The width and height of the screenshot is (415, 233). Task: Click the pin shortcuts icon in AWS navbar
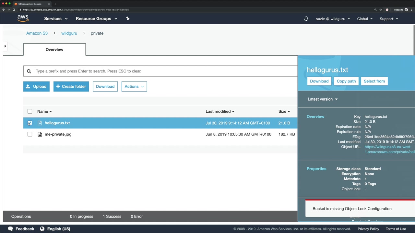(x=128, y=18)
